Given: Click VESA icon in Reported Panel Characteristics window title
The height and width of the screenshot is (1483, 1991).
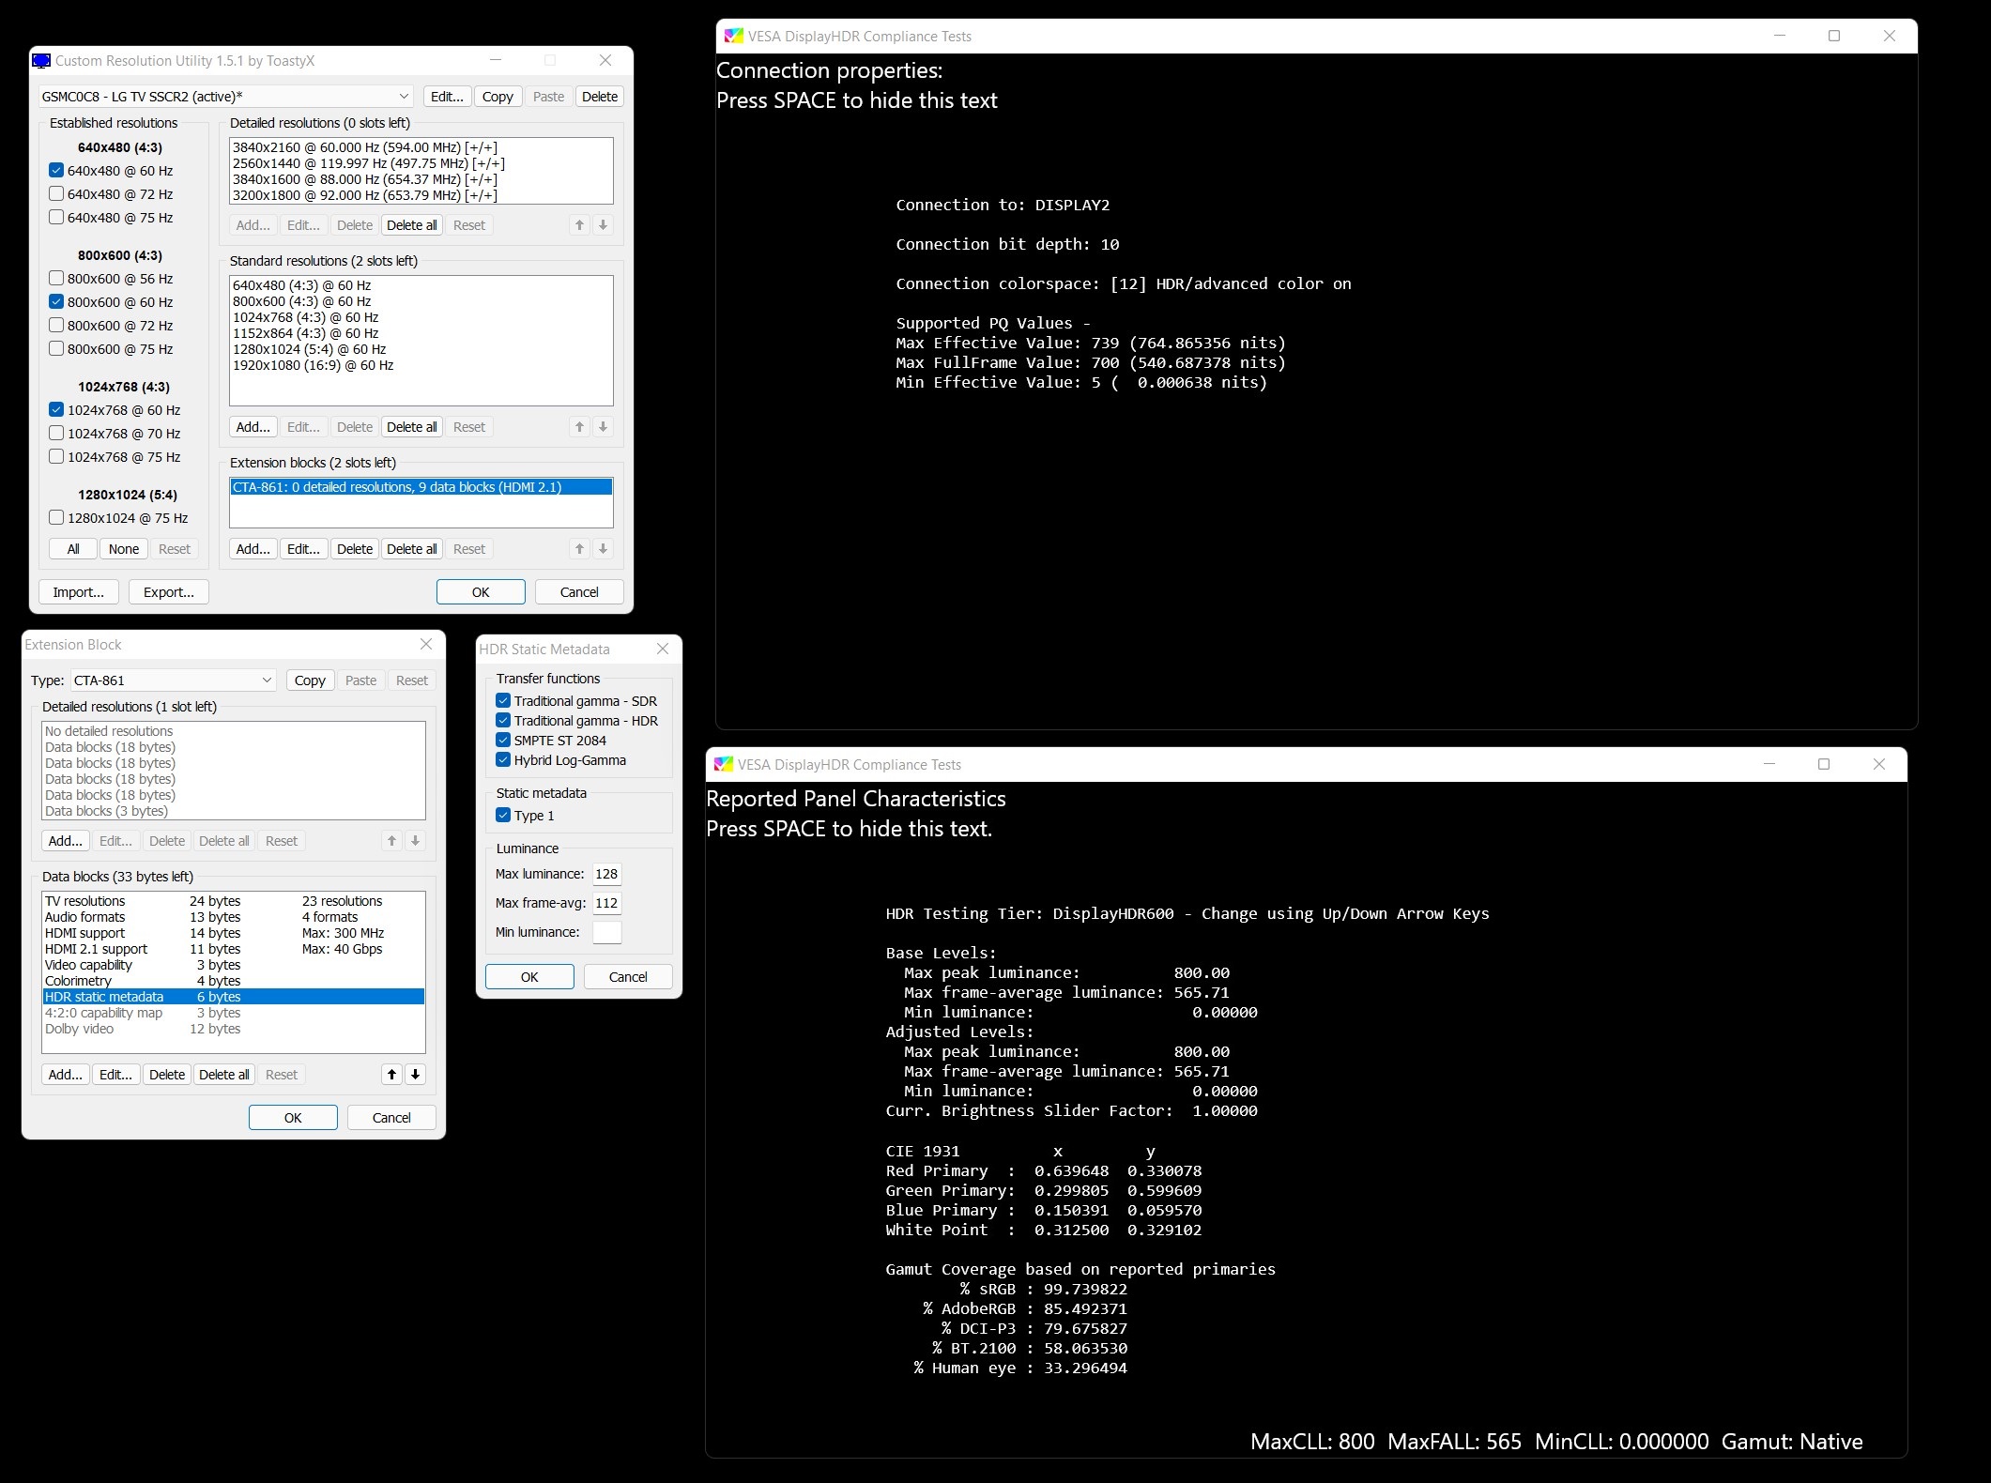Looking at the screenshot, I should tap(723, 765).
